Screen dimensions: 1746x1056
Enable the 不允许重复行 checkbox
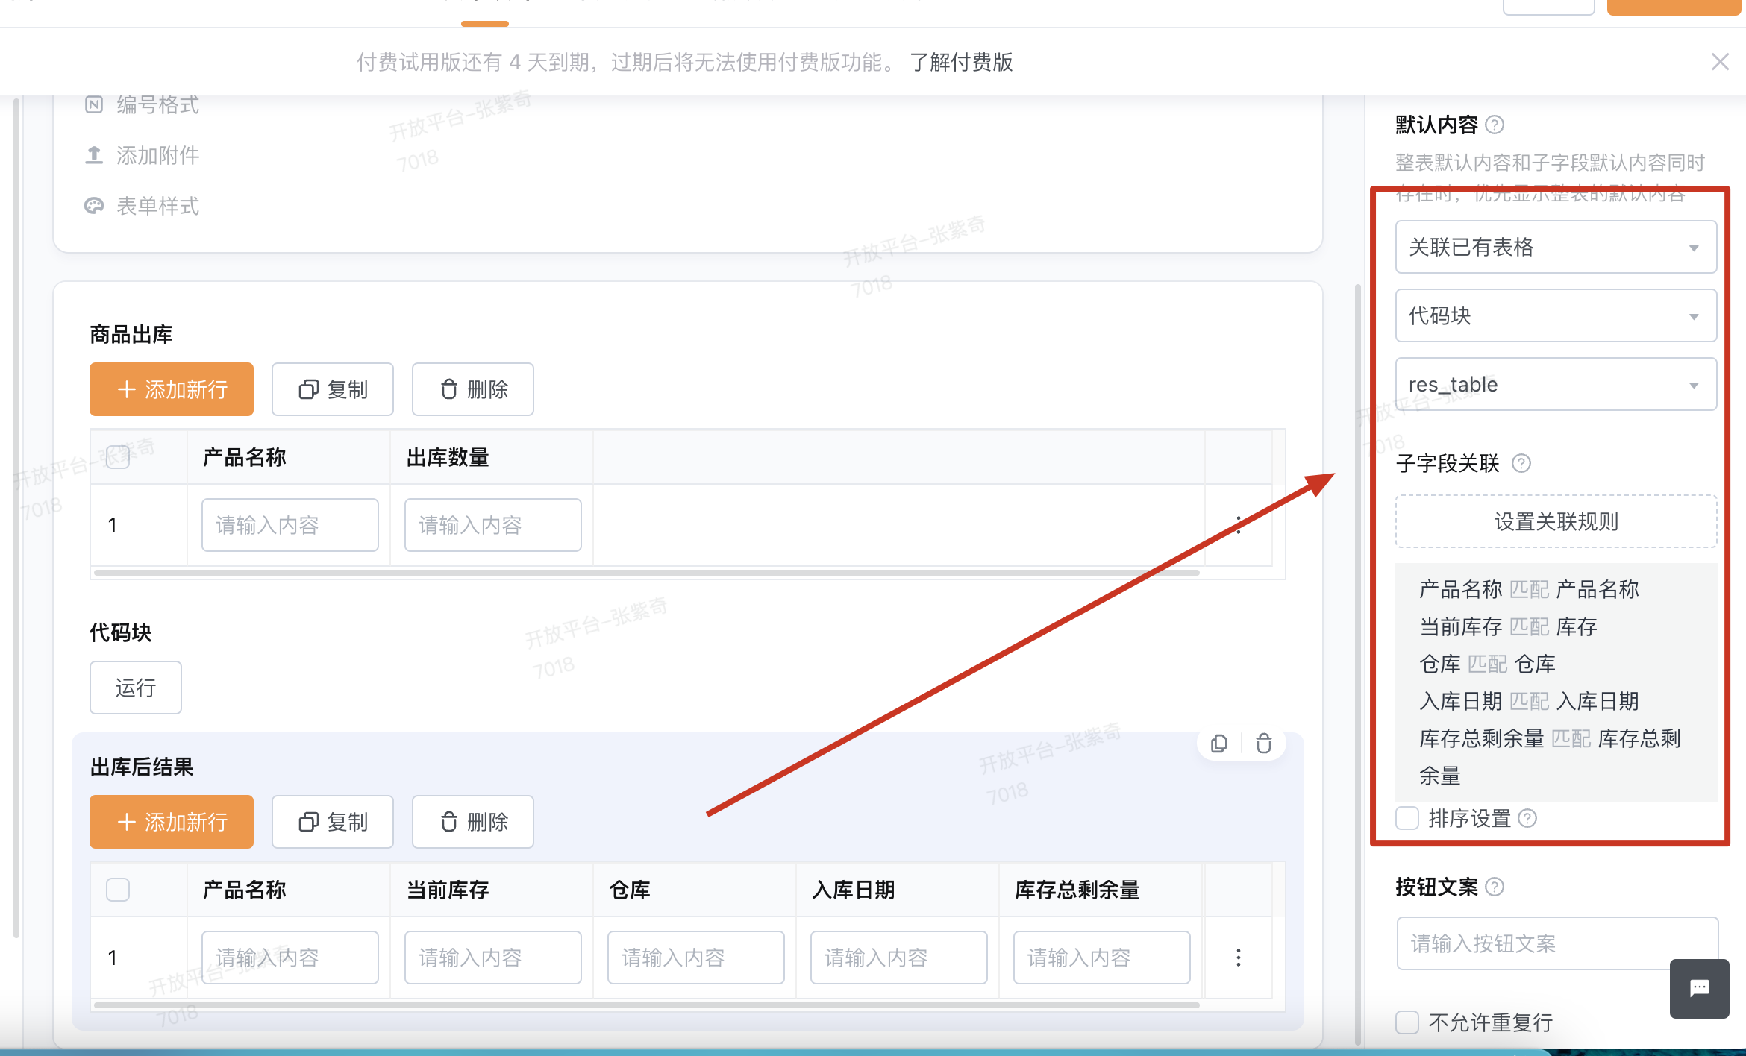pyautogui.click(x=1407, y=1022)
